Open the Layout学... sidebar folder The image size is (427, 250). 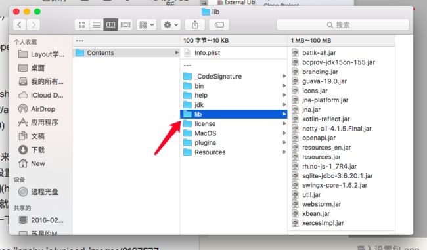pyautogui.click(x=41, y=54)
